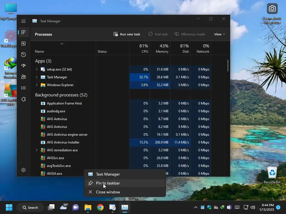Open Windows Security tray icon

tap(209, 207)
